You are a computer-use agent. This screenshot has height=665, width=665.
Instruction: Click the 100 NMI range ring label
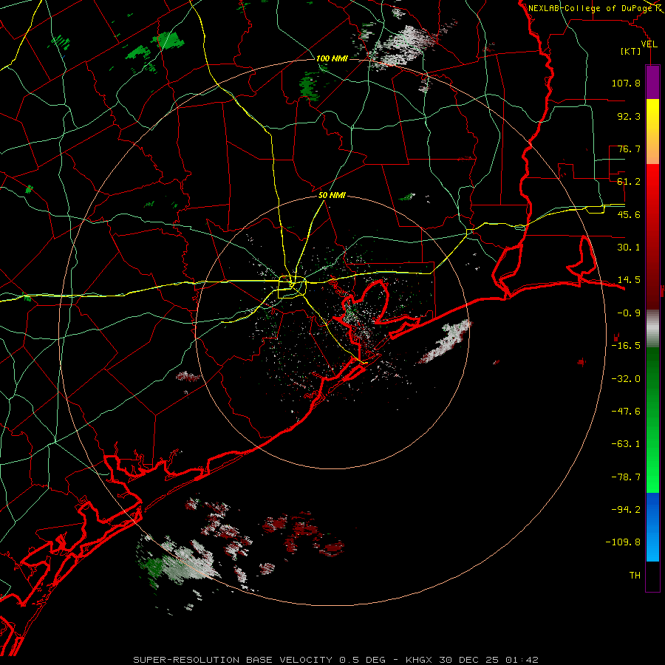(x=332, y=58)
